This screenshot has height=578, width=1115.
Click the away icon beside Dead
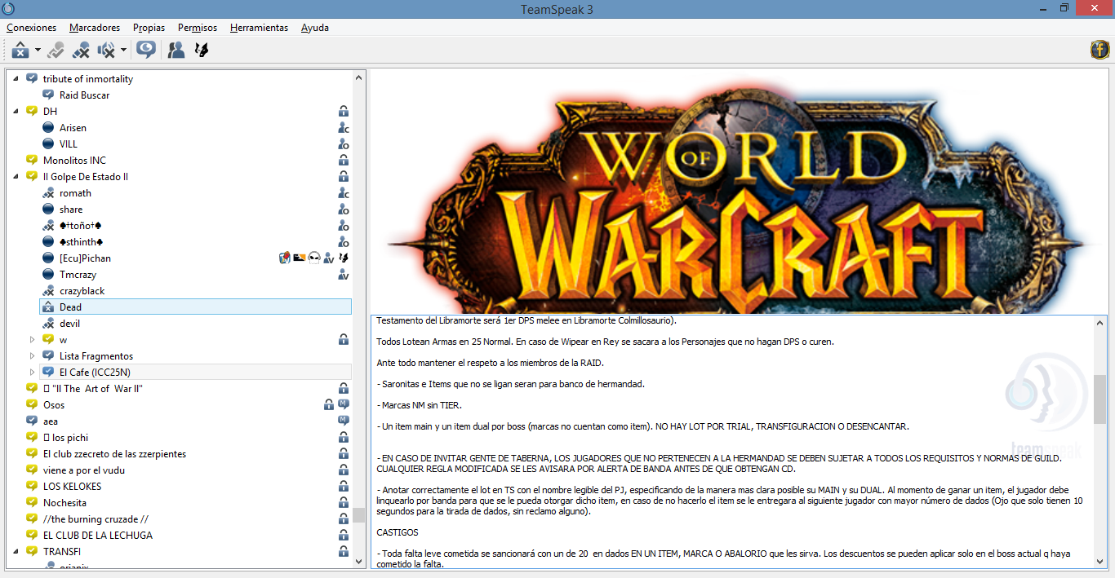point(48,307)
